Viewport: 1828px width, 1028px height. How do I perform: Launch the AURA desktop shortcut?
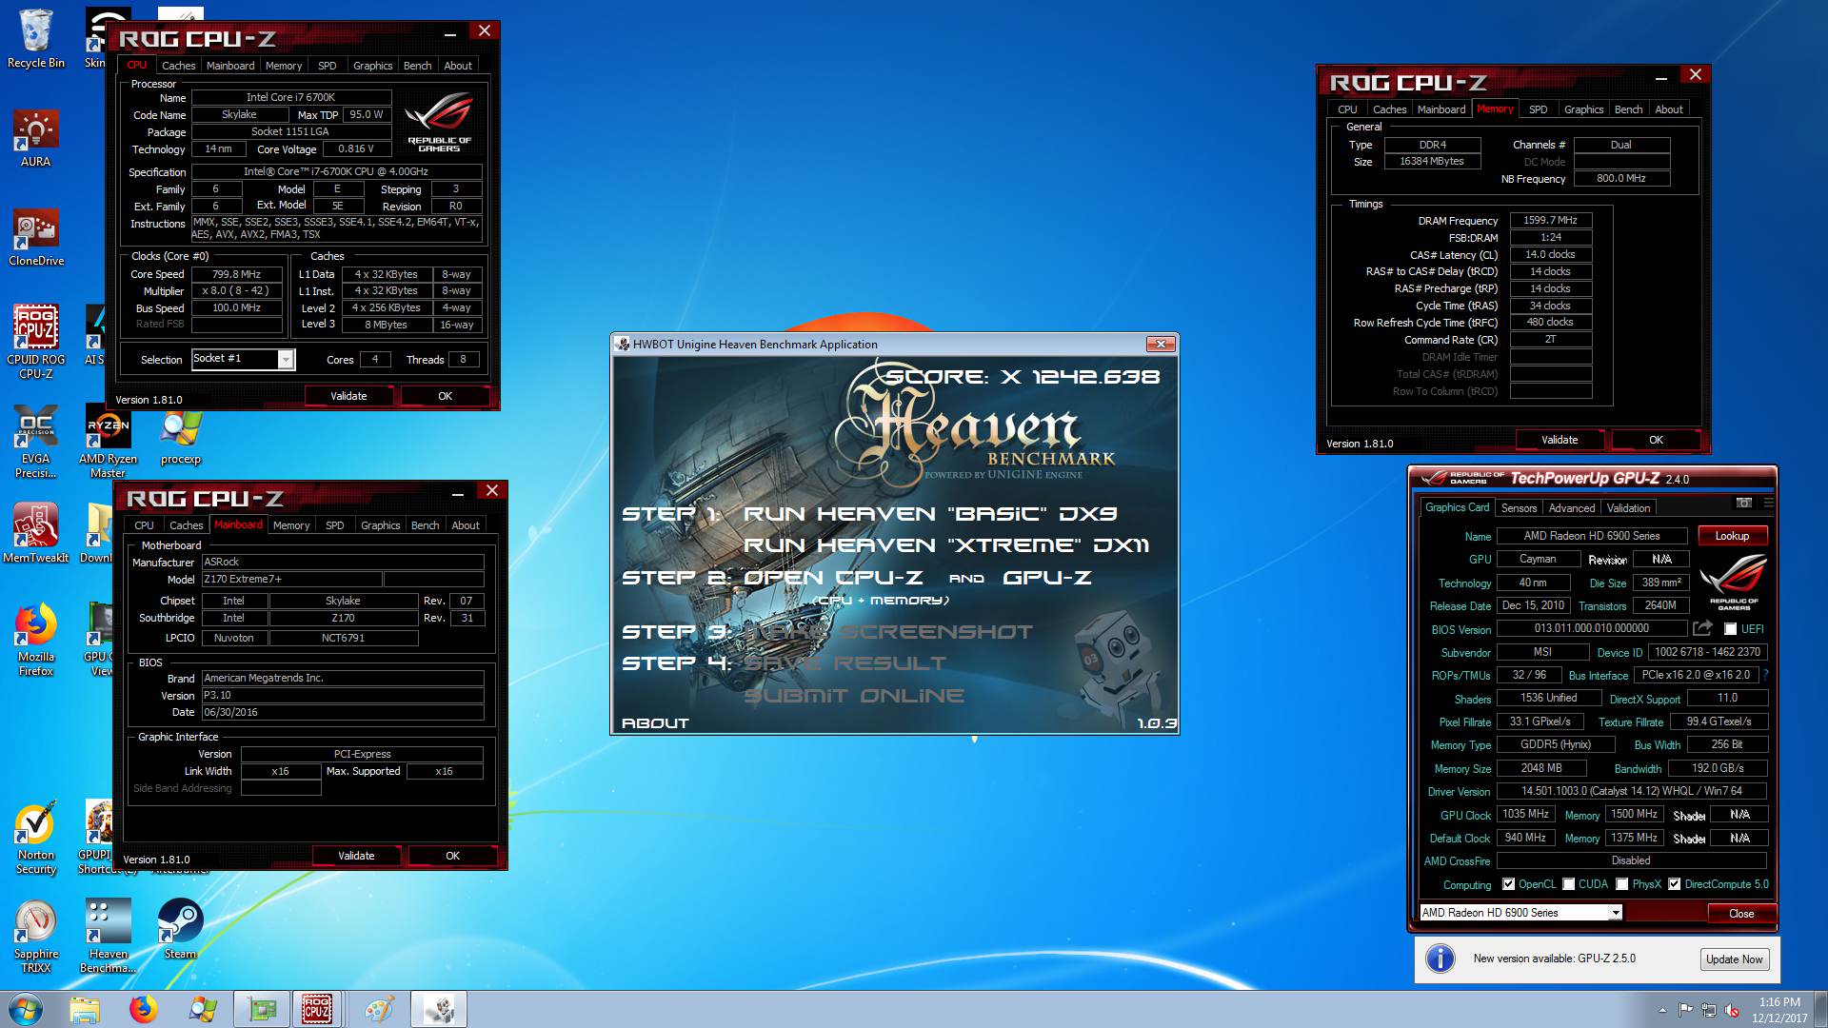point(36,139)
